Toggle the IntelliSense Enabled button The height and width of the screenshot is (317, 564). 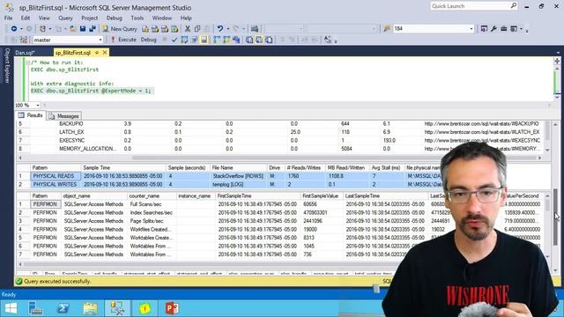pyautogui.click(x=204, y=40)
